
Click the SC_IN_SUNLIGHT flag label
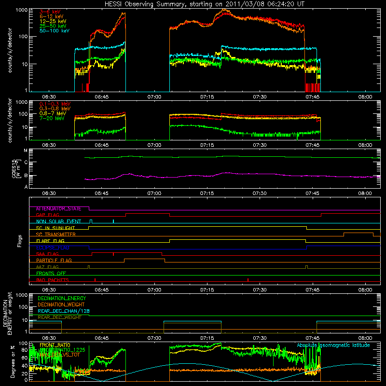coord(55,228)
